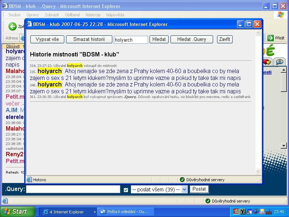
Task: Open the Zobrazit menu
Action: pos(52,15)
